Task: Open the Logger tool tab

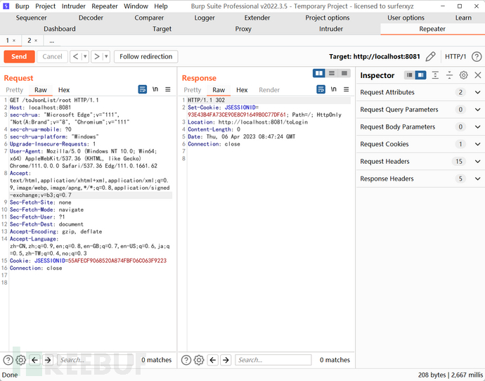Action: pyautogui.click(x=205, y=18)
